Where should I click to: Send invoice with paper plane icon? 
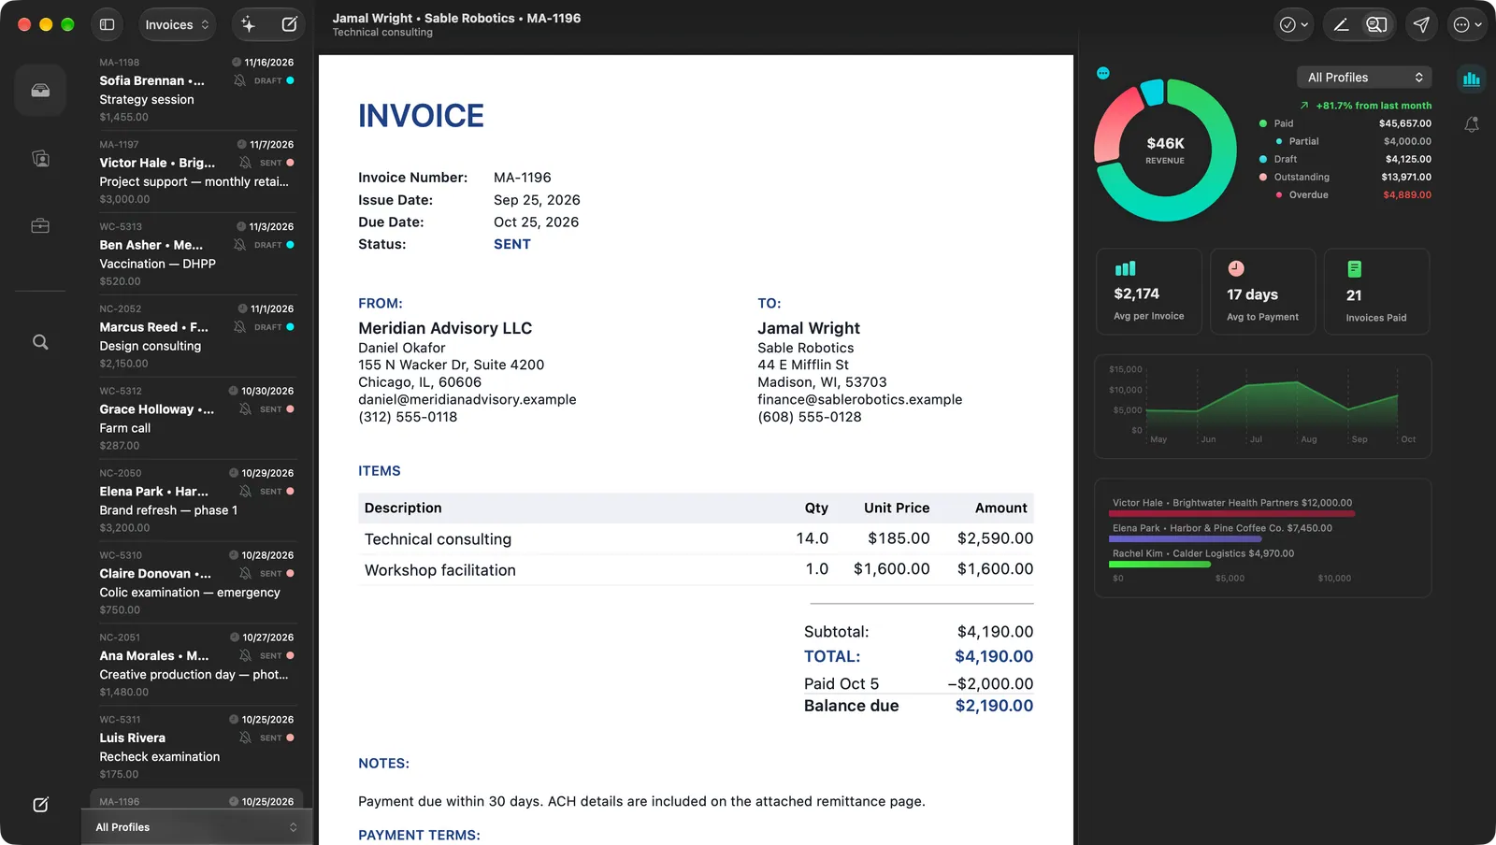1421,25
